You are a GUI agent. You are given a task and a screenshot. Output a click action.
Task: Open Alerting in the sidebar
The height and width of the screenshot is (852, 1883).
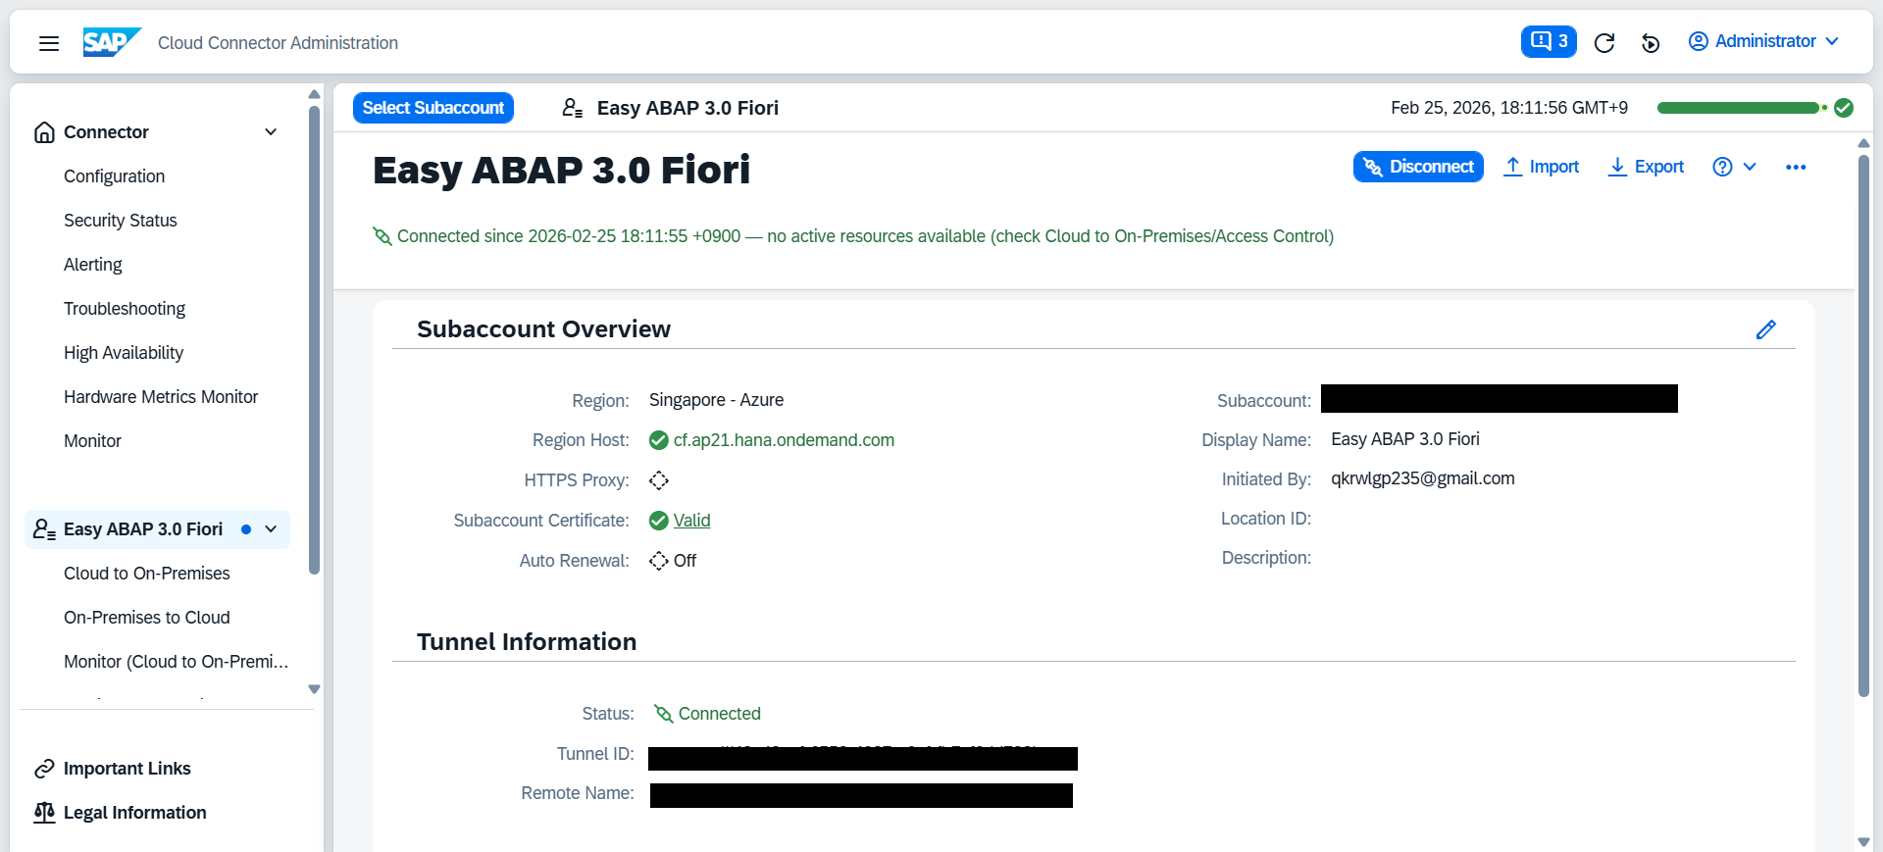(x=93, y=265)
